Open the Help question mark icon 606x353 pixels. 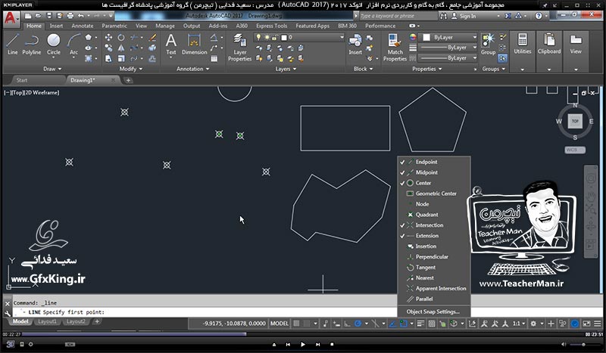pyautogui.click(x=539, y=16)
